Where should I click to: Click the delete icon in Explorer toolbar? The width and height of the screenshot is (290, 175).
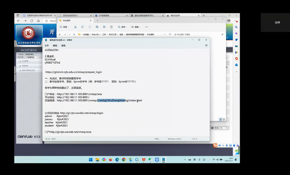point(112,27)
